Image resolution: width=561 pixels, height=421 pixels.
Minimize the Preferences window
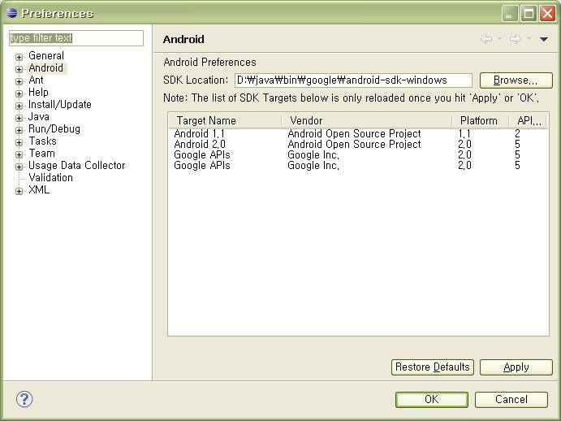tap(510, 13)
